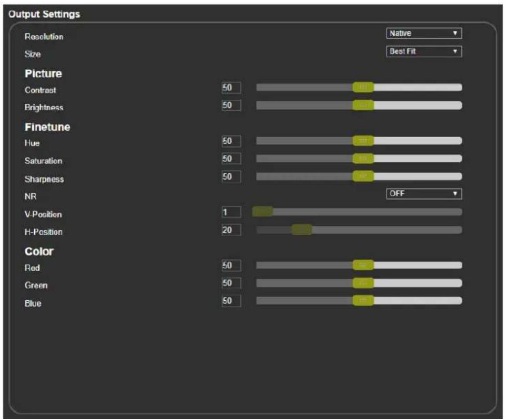Click the H-Position slider handle
The width and height of the screenshot is (505, 419).
[302, 229]
